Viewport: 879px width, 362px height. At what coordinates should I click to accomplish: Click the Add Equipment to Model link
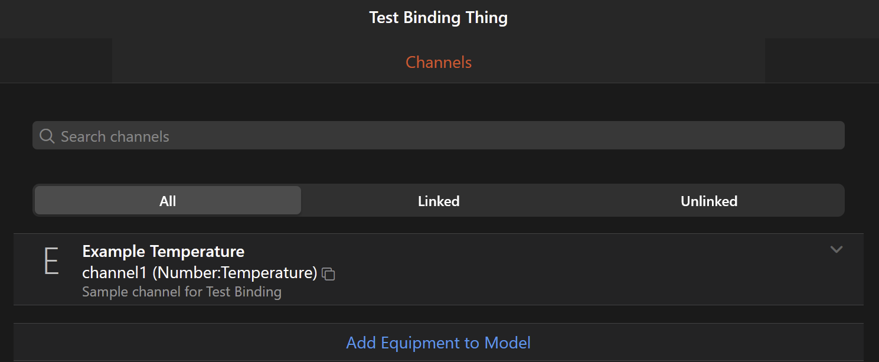point(439,343)
